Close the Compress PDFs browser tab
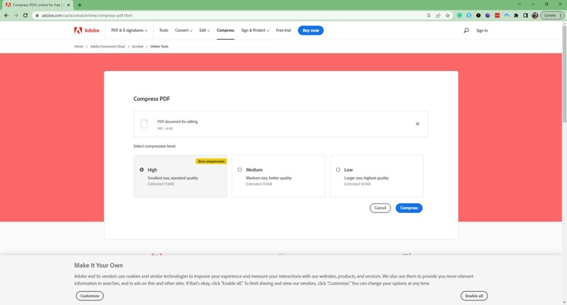 coord(69,5)
